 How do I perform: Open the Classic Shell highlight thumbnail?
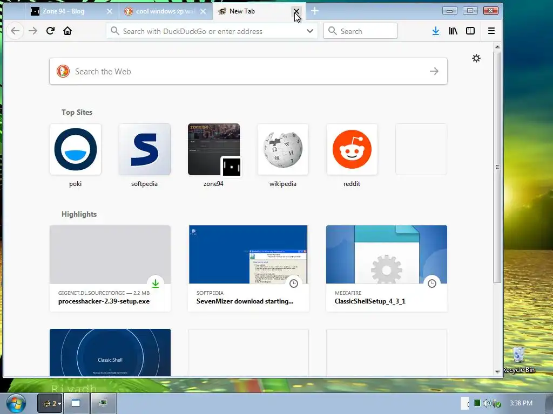110,353
